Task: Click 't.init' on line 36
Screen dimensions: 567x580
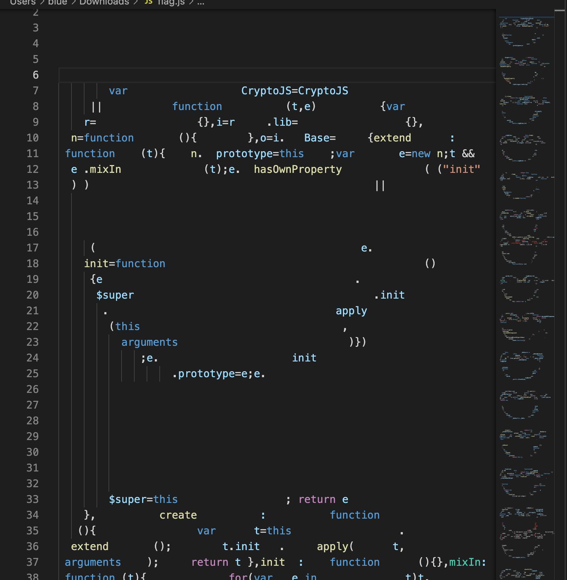Action: click(x=241, y=547)
